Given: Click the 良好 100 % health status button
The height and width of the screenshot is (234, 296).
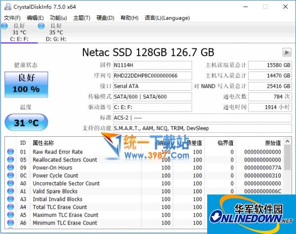Looking at the screenshot, I should pyautogui.click(x=26, y=84).
